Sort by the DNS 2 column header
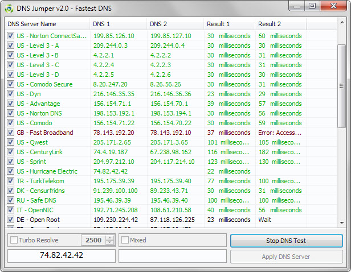This screenshot has width=351, height=272. 175,24
